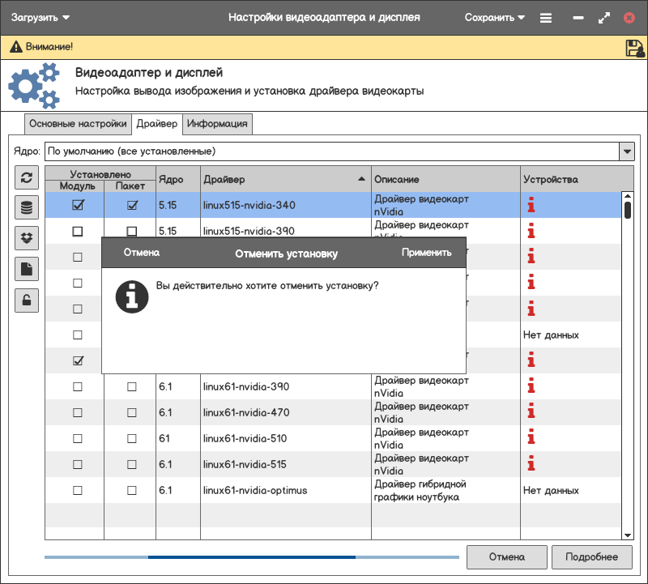Image resolution: width=648 pixels, height=584 pixels.
Task: Click the save-profile icon in warning bar
Action: pyautogui.click(x=635, y=49)
